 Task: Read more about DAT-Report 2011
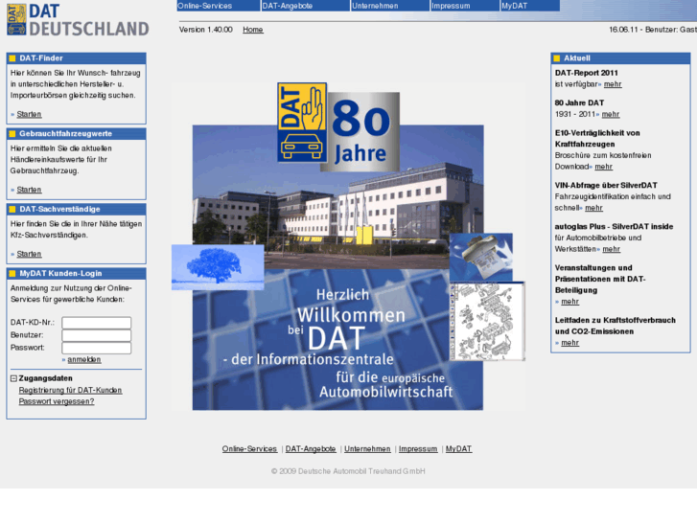[613, 84]
